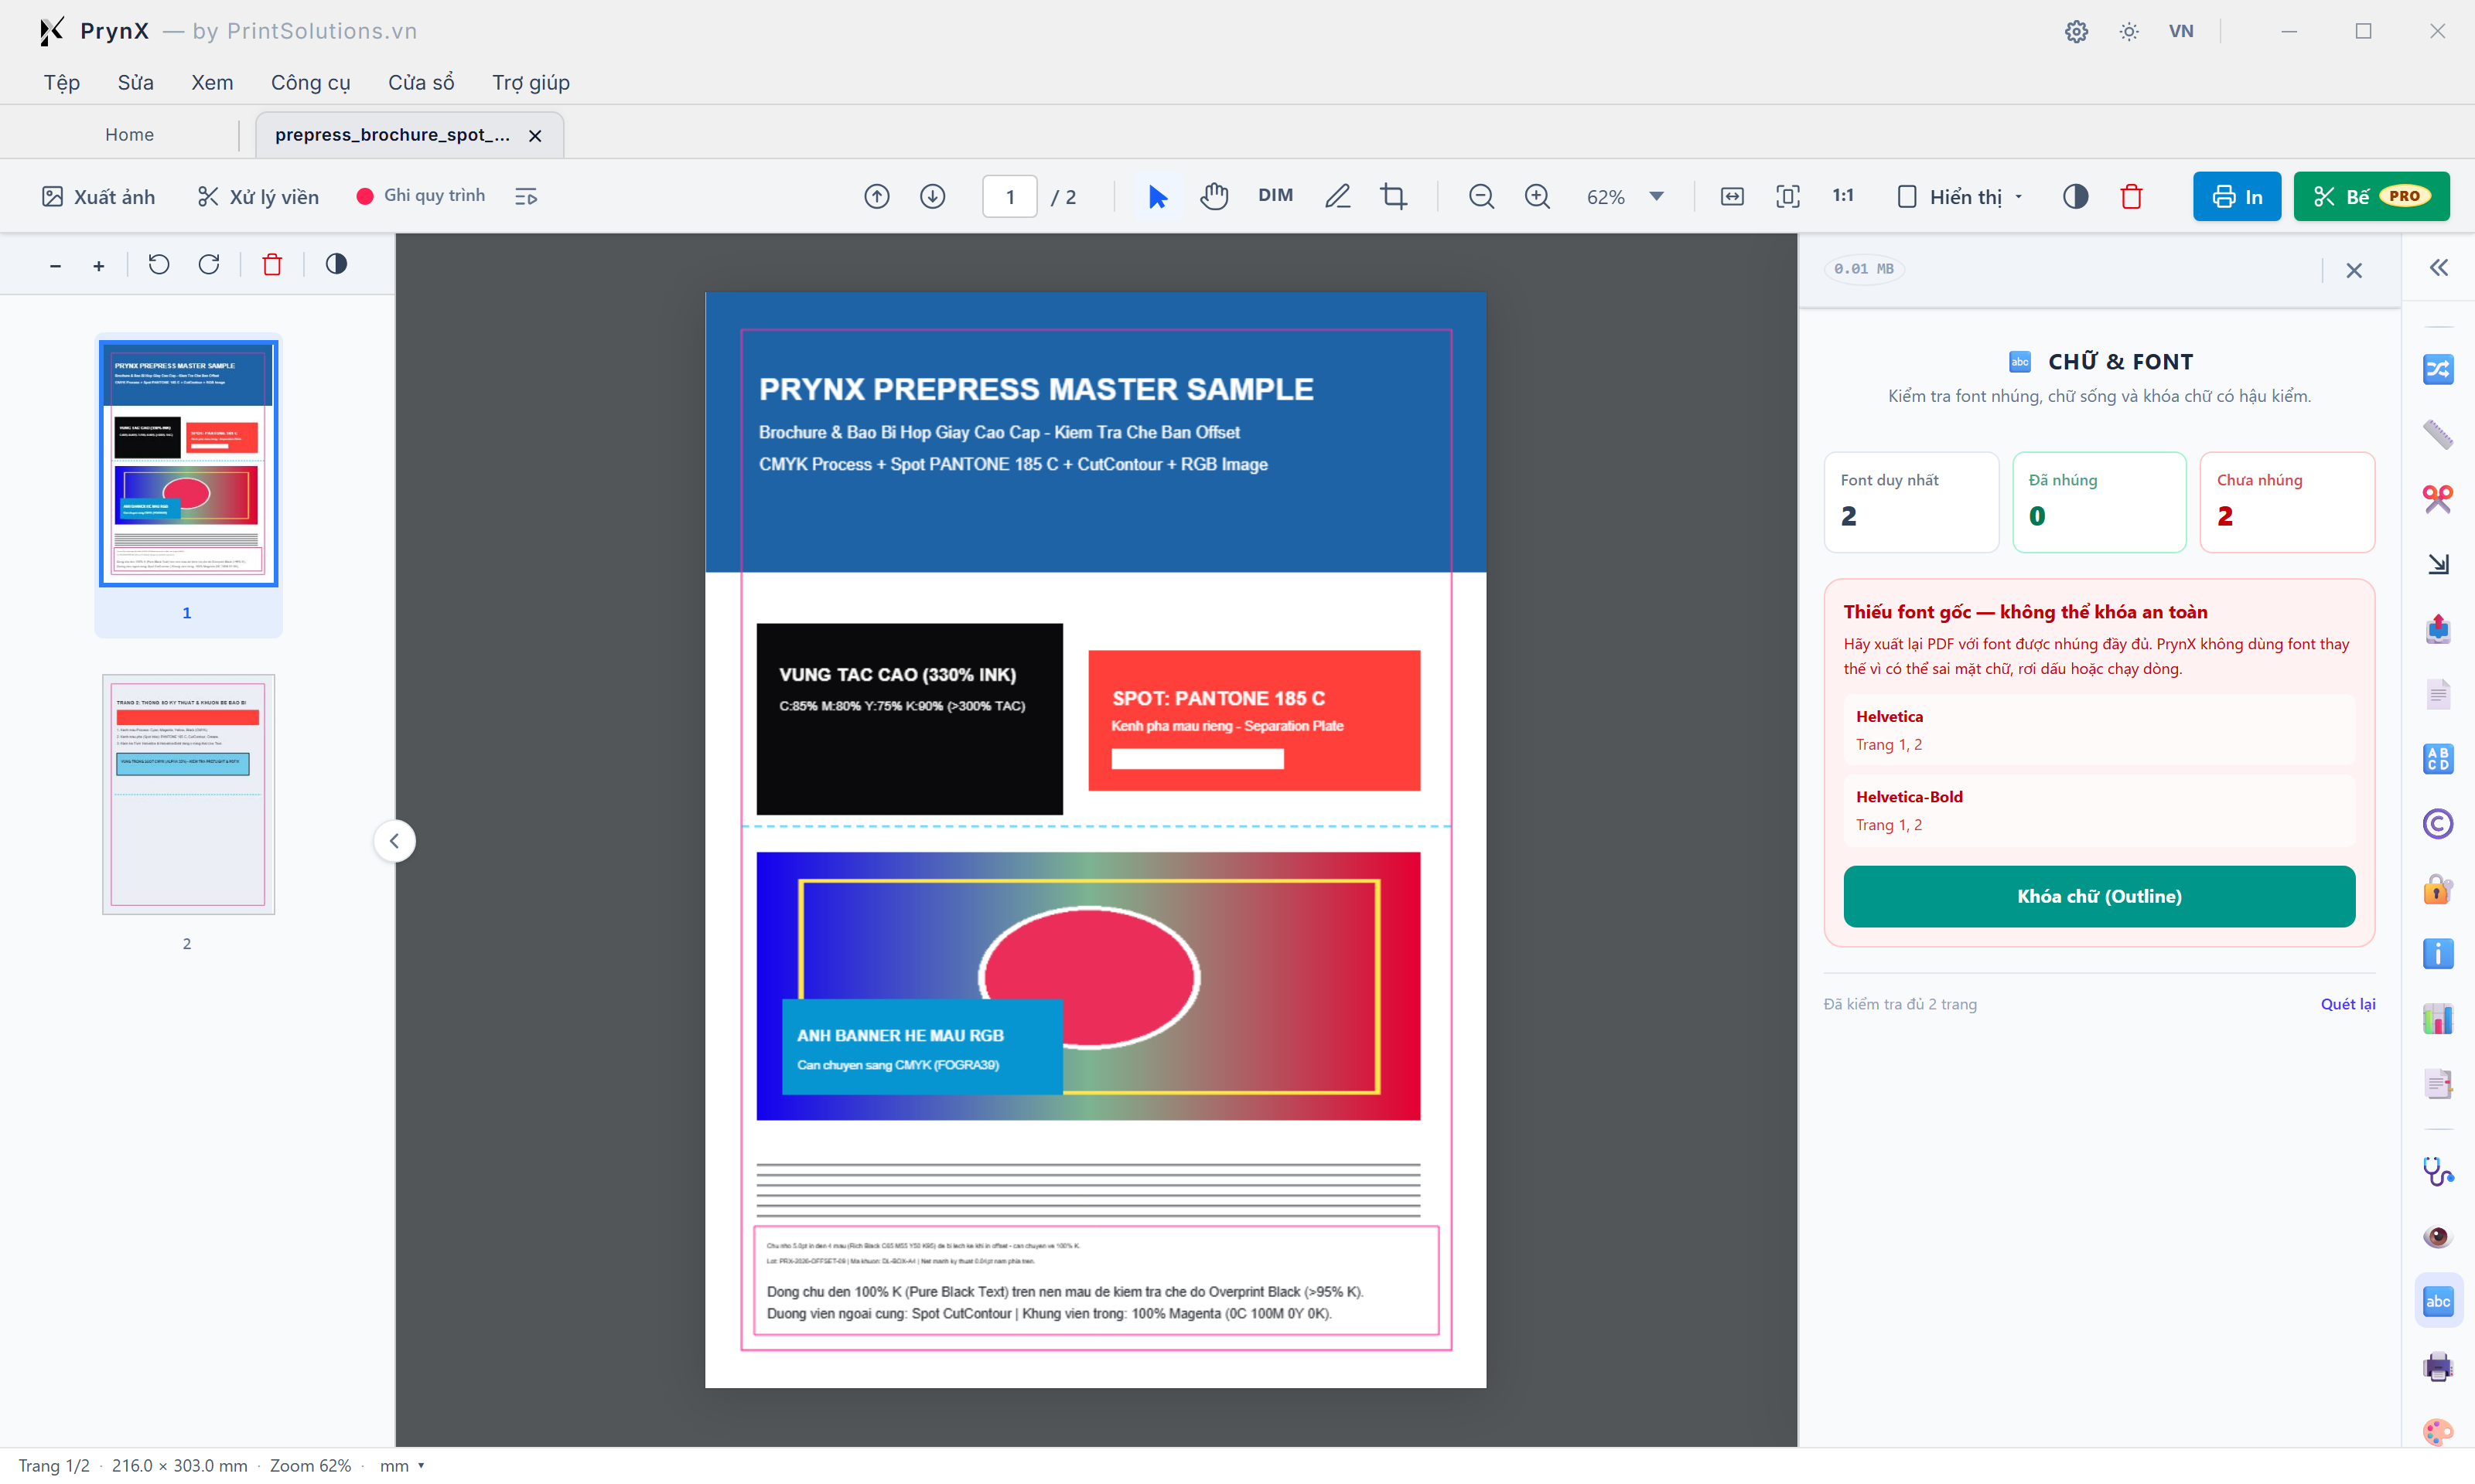
Task: Click the Quét lại rescan link
Action: tap(2347, 1004)
